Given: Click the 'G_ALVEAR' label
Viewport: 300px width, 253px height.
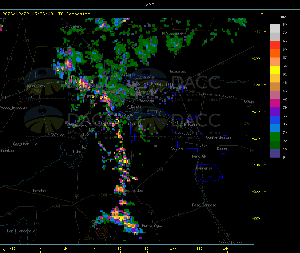Looking at the screenshot, I should tap(199, 146).
